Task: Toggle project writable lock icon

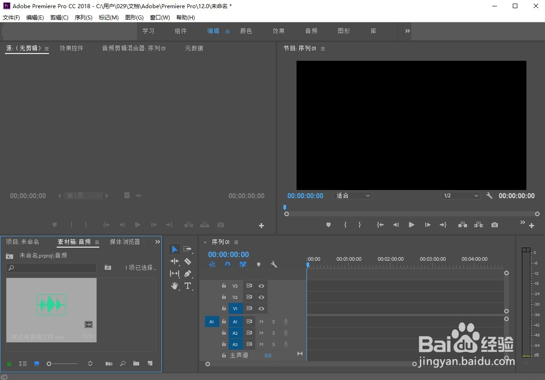Action: (9, 364)
